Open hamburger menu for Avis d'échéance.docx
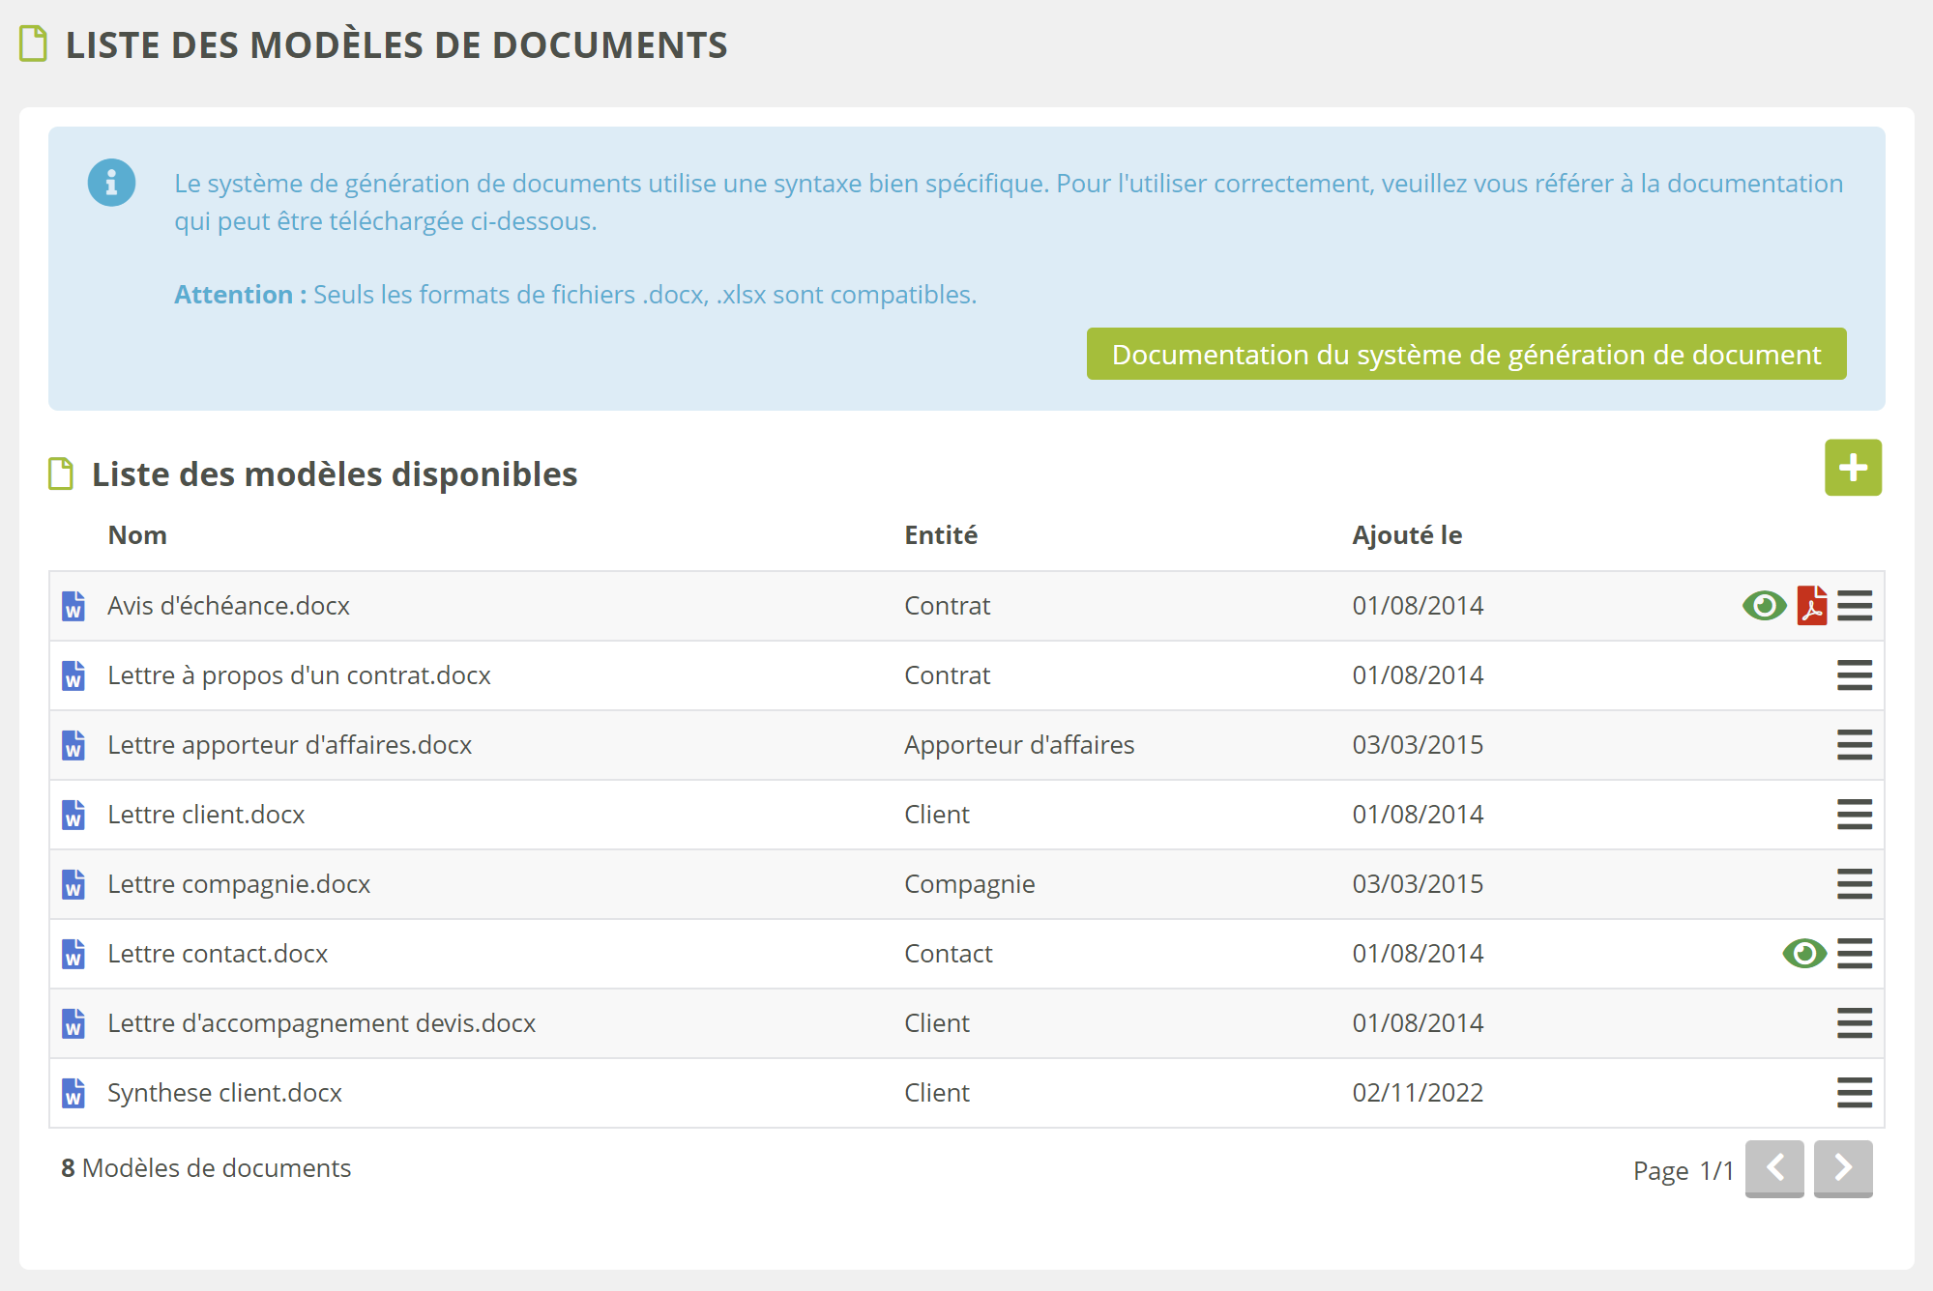This screenshot has width=1933, height=1291. (x=1854, y=606)
